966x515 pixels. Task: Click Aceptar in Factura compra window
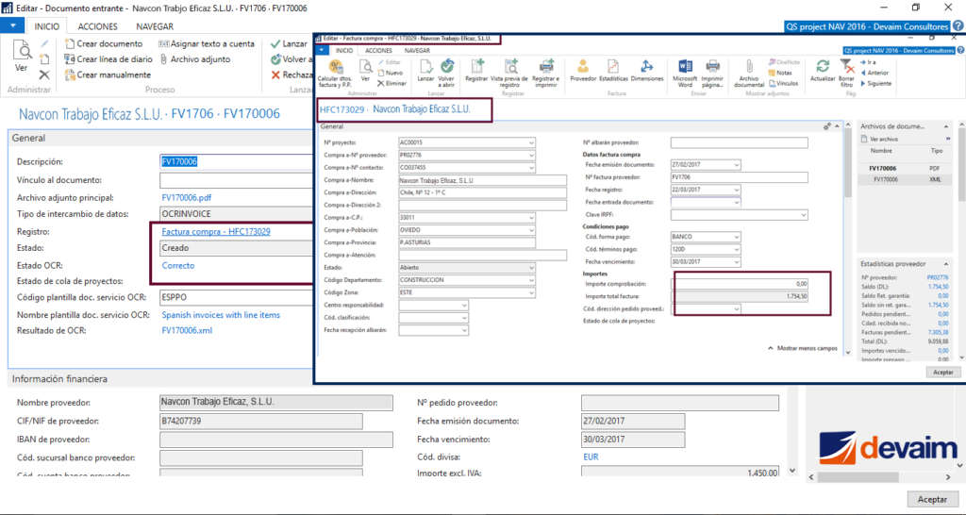coord(942,372)
